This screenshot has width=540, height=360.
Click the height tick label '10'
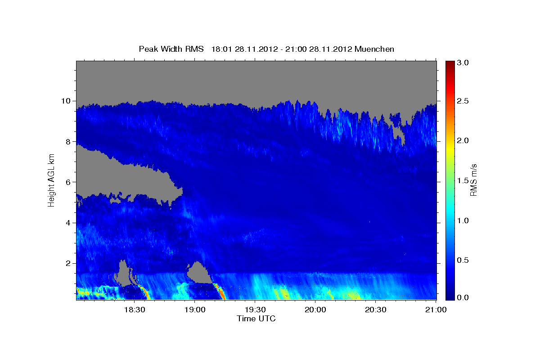click(x=67, y=101)
